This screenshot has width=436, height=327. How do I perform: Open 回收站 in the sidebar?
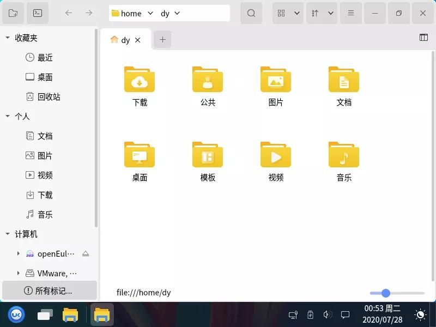[x=49, y=96]
